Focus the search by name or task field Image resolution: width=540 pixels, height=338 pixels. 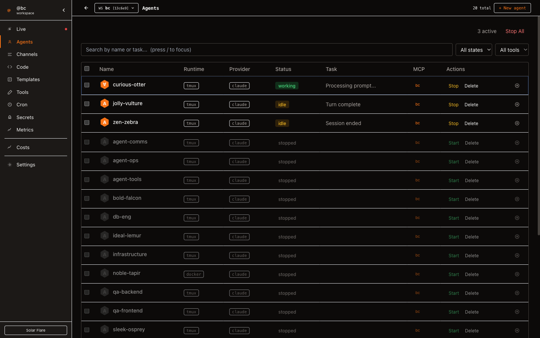coord(267,50)
